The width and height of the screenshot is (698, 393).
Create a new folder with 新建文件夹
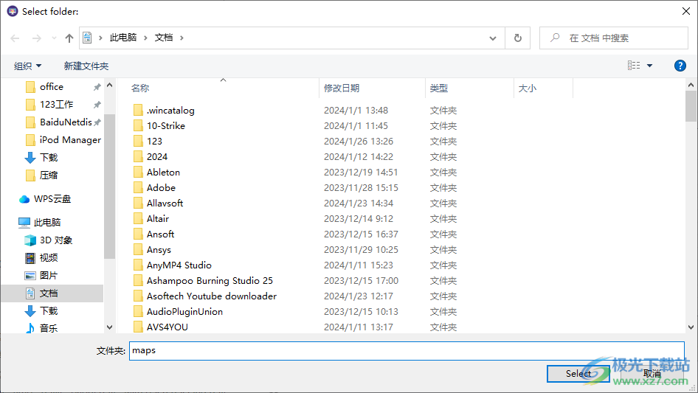pyautogui.click(x=86, y=66)
